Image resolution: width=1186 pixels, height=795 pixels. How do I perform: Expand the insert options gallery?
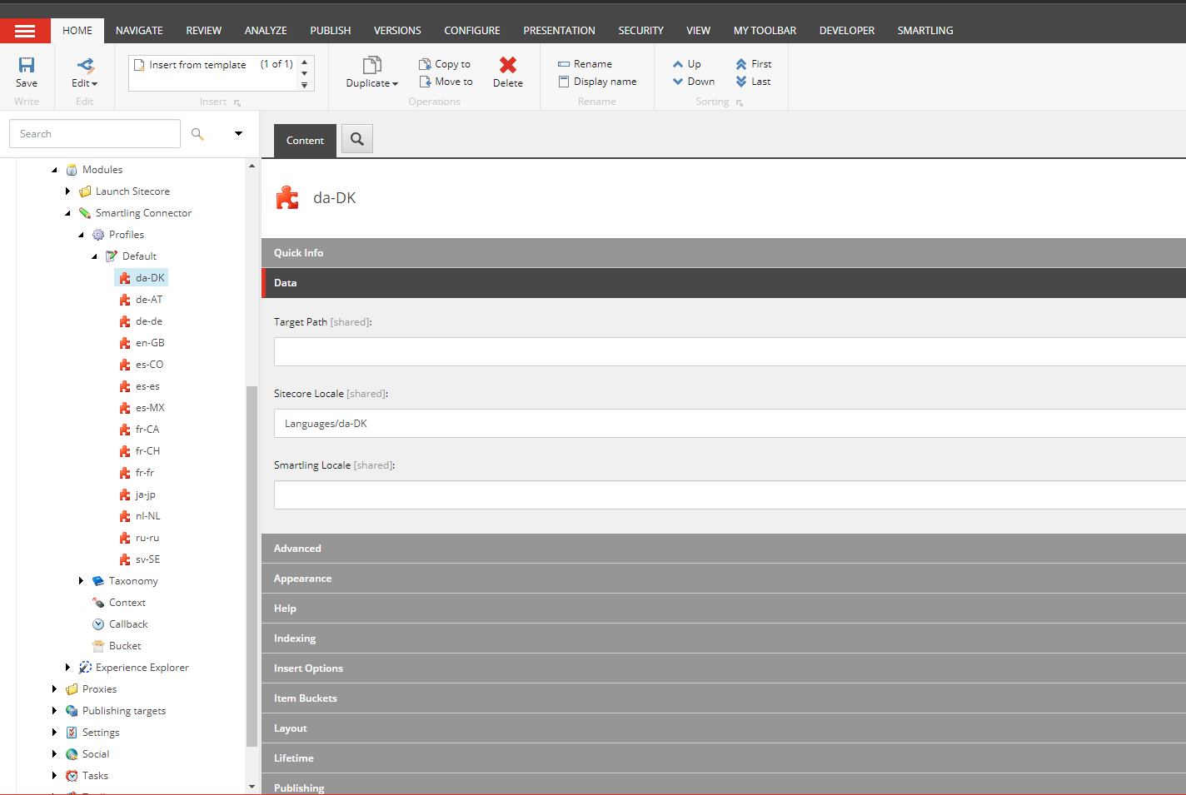305,85
